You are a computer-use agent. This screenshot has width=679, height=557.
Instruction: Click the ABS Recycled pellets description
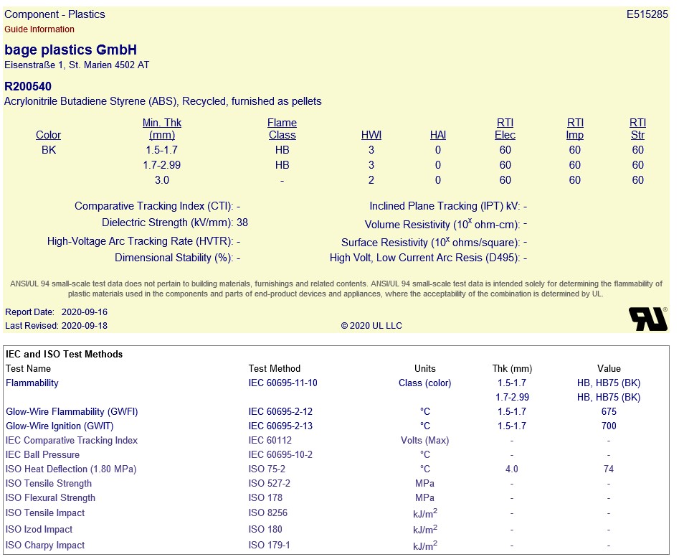click(163, 101)
